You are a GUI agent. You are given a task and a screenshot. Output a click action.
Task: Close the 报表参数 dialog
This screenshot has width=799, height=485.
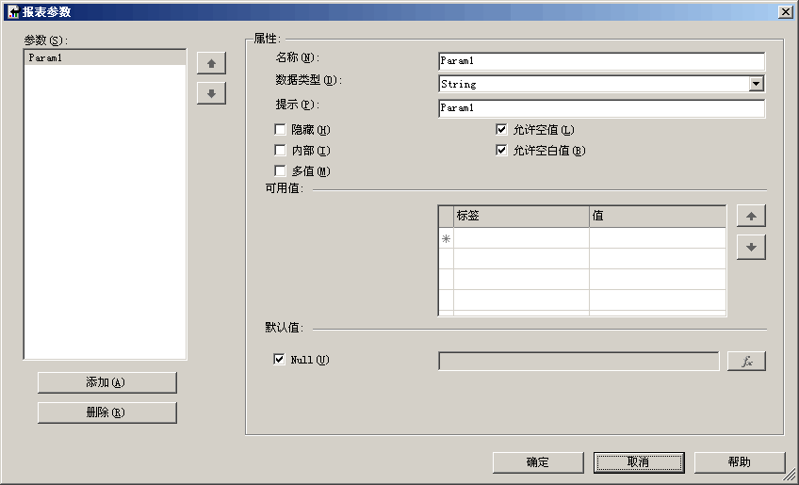pyautogui.click(x=785, y=11)
